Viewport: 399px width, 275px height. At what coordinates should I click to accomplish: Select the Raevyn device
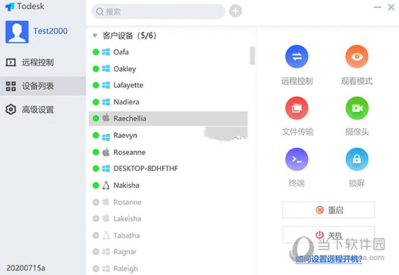click(168, 135)
